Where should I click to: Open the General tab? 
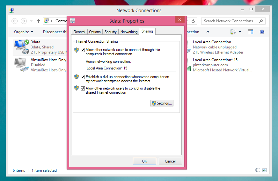(x=79, y=32)
